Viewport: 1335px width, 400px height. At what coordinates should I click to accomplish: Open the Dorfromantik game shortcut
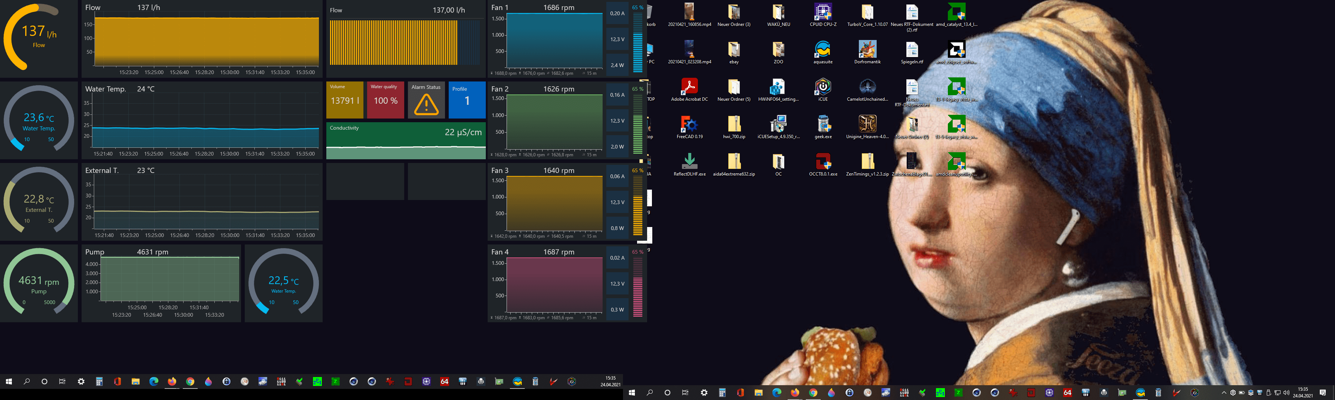pyautogui.click(x=867, y=52)
